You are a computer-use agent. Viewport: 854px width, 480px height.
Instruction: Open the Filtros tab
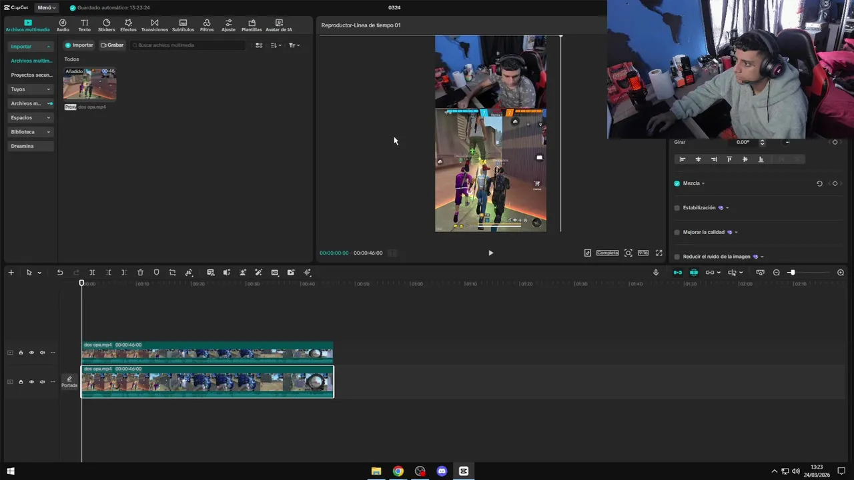pos(207,25)
